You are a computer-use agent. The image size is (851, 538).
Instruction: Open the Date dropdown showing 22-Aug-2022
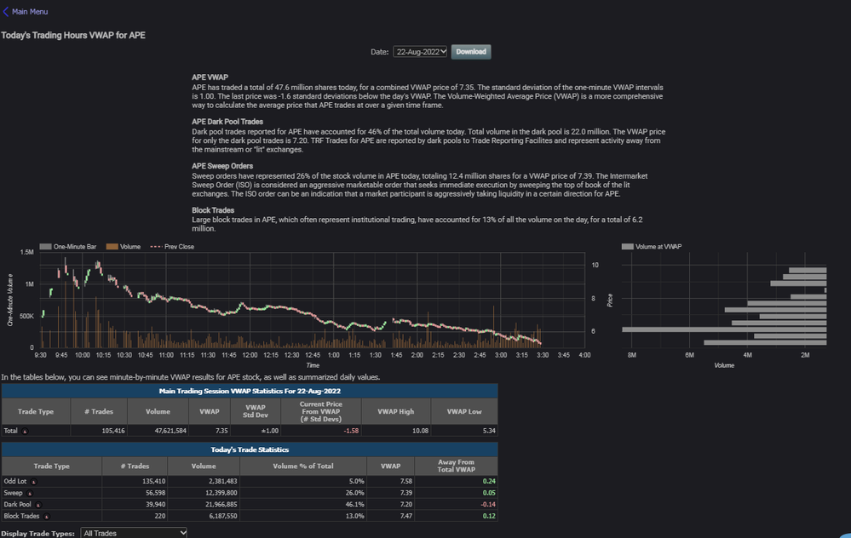tap(421, 52)
